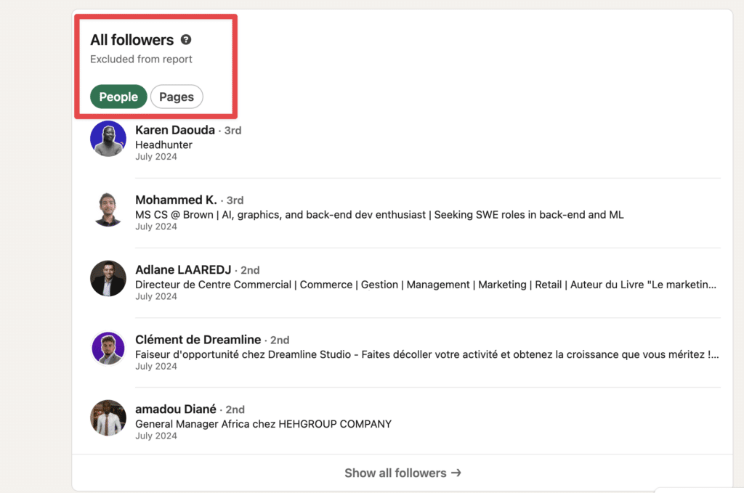Click the Karen Daouda name link

tap(175, 130)
